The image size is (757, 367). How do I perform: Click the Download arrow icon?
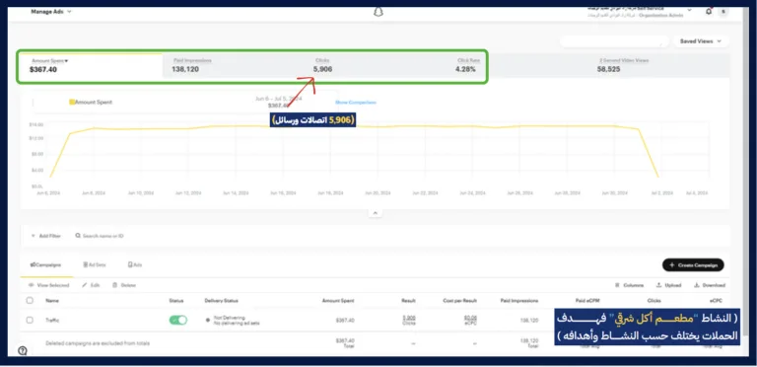coord(697,285)
